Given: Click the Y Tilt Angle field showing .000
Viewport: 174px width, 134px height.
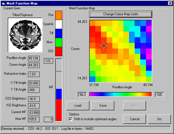Looking at the screenshot, I should point(34,90).
